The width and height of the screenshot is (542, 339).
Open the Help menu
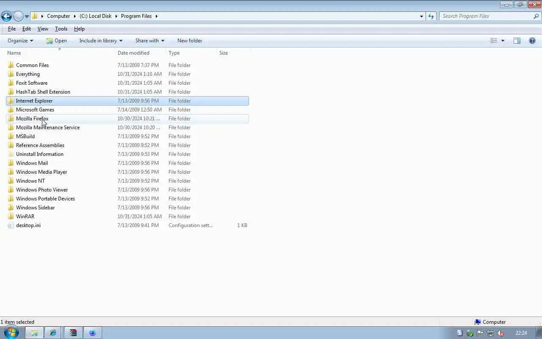pyautogui.click(x=79, y=29)
